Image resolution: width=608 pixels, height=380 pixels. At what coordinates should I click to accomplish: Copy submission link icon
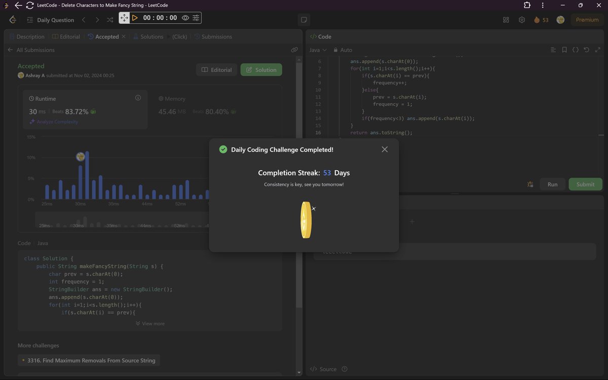tap(294, 50)
